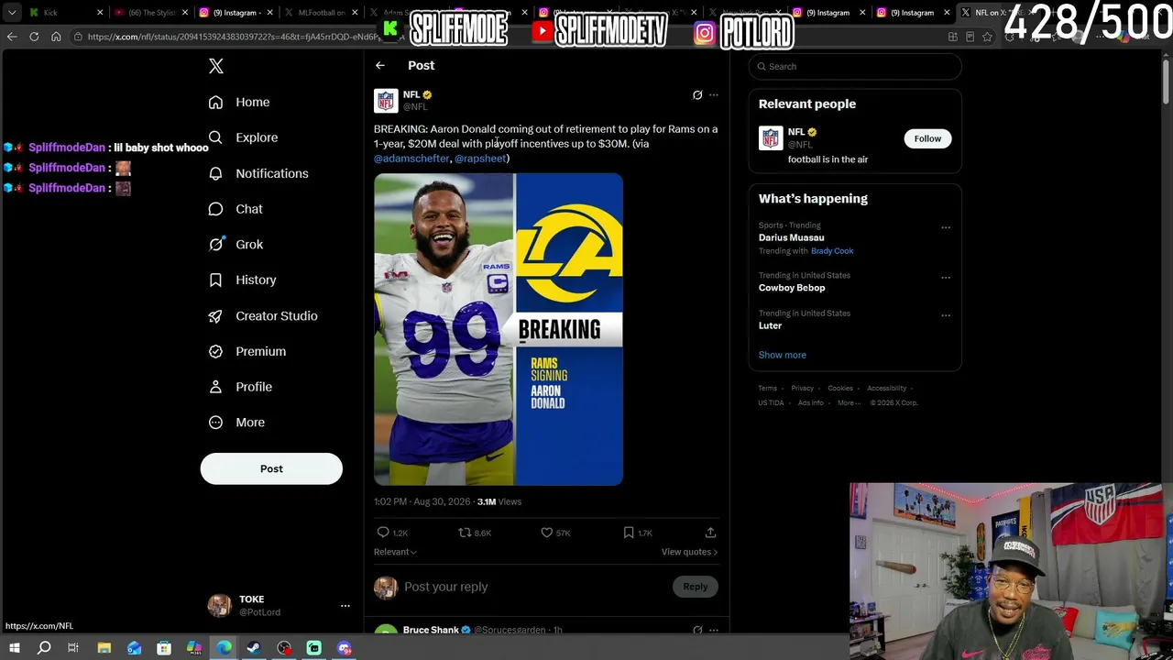1173x660 pixels.
Task: Open the account menu dots beside TOKE
Action: (x=345, y=606)
